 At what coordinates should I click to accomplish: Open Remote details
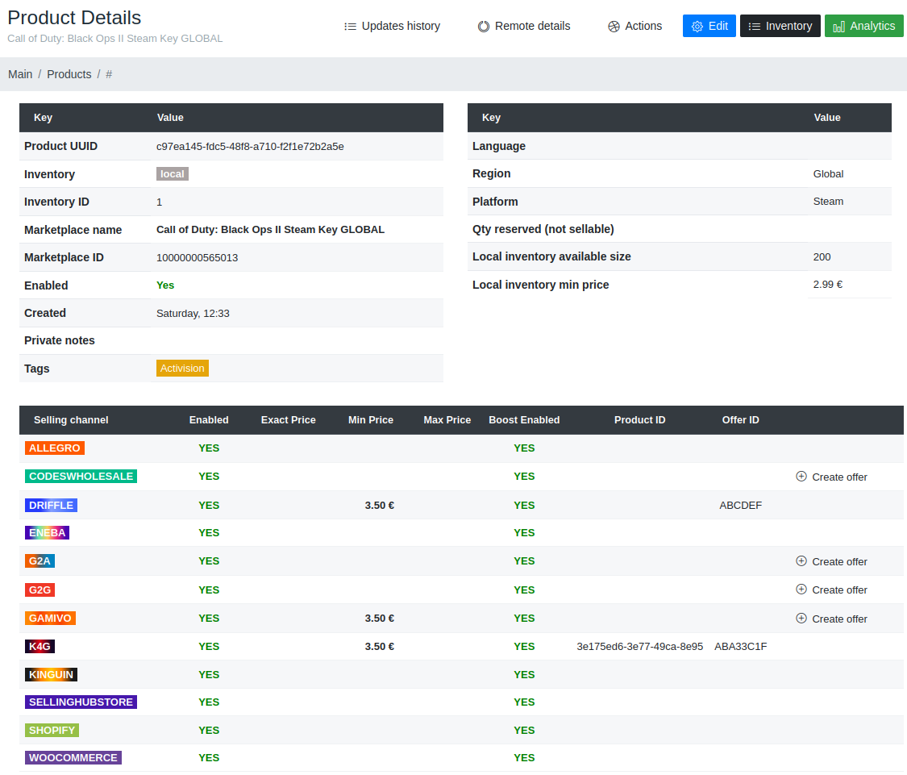point(524,26)
